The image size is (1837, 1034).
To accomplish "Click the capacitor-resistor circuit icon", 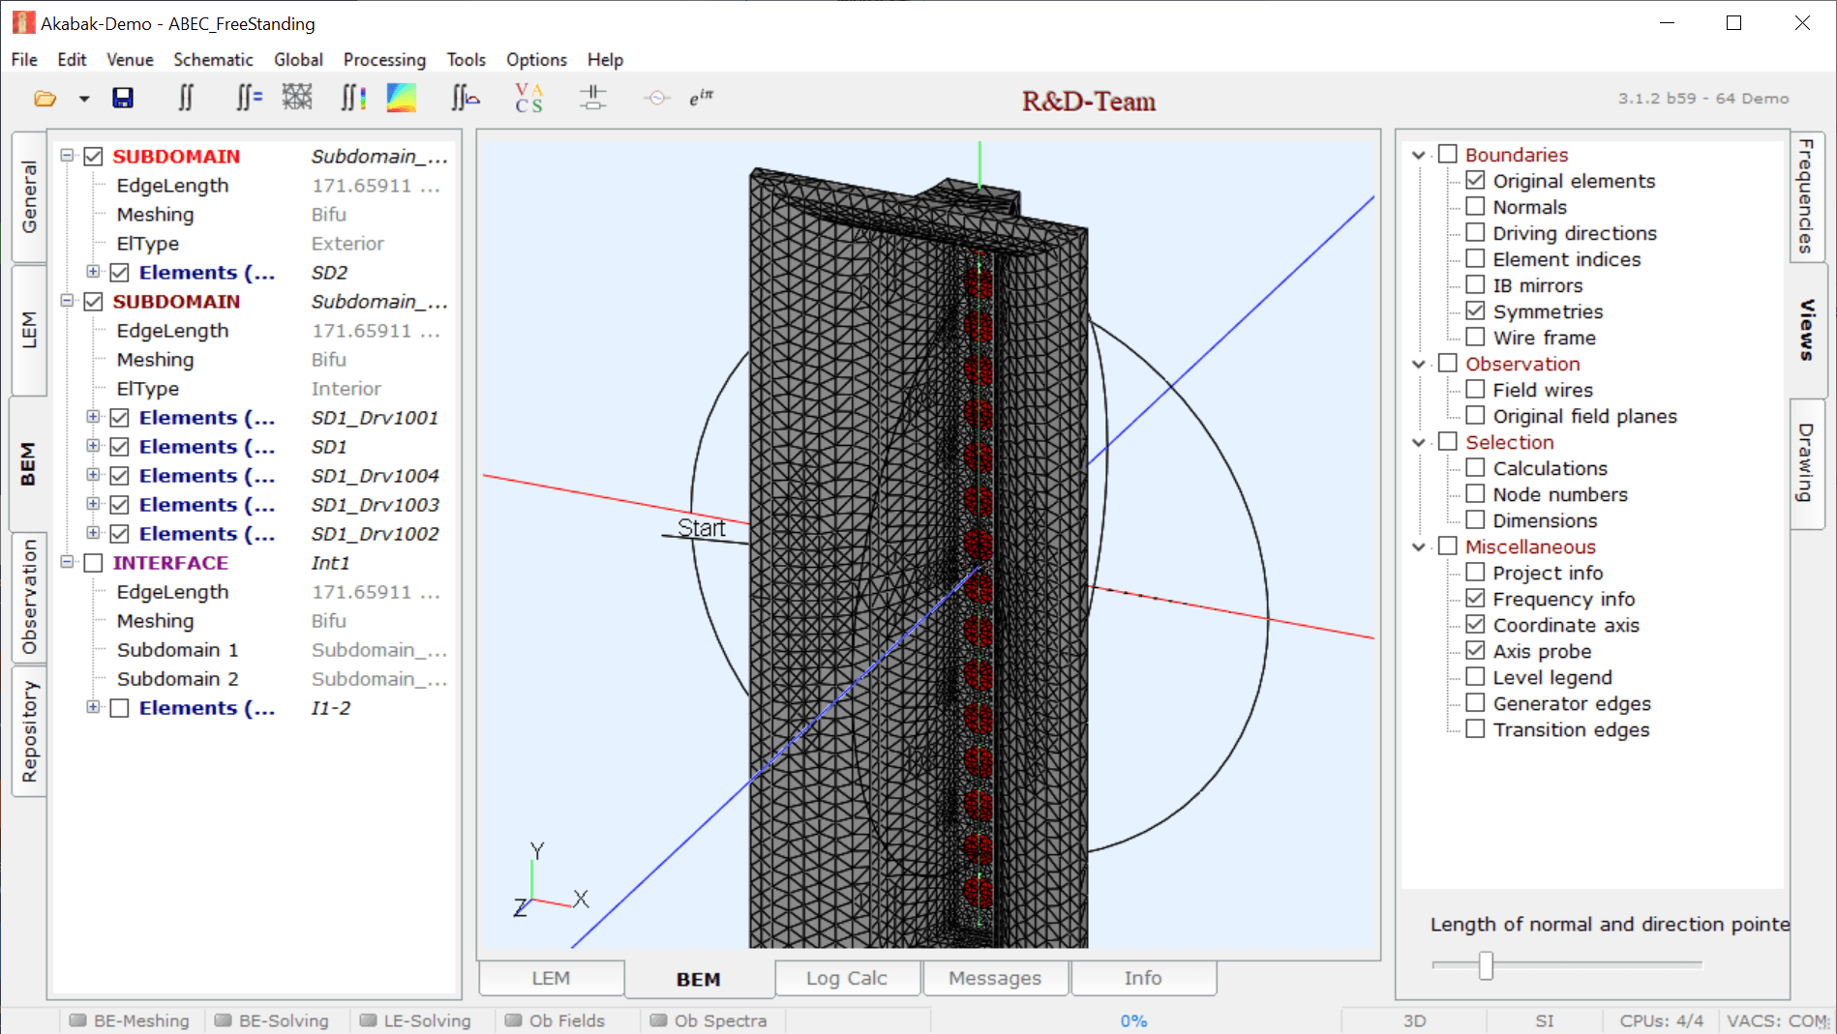I will [x=592, y=98].
